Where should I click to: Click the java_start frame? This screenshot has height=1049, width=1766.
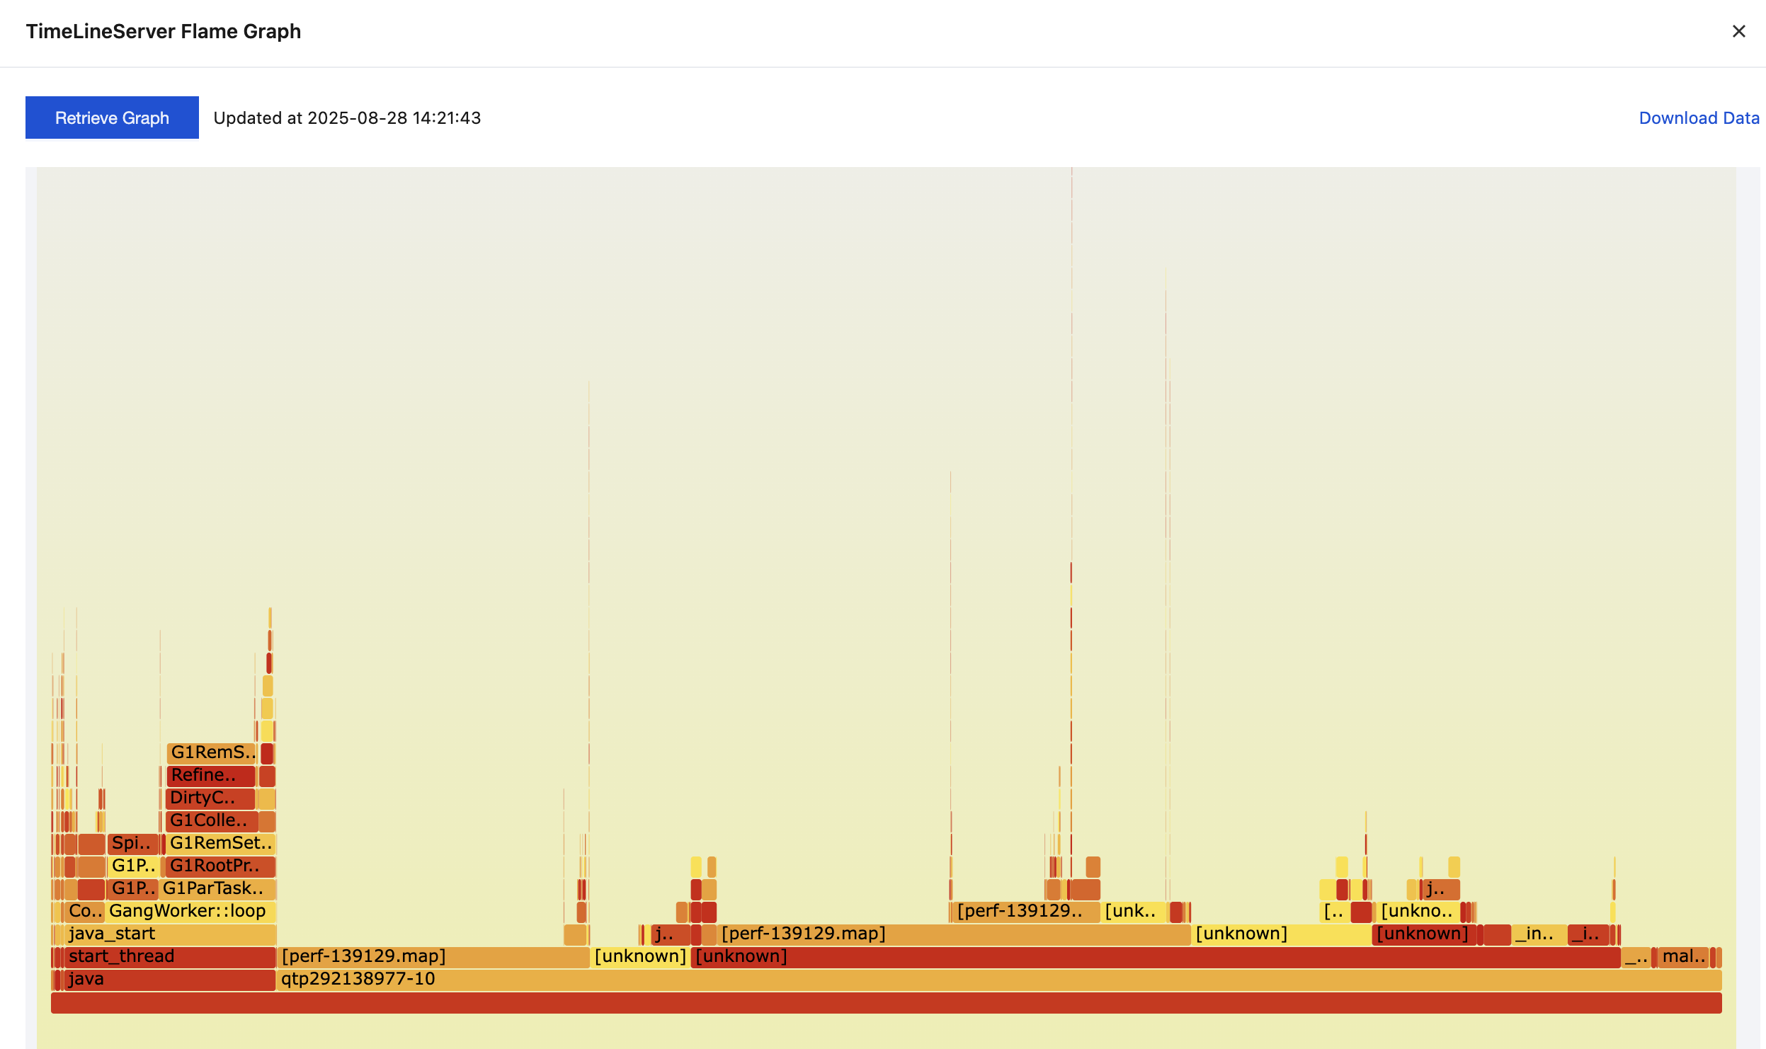(170, 934)
